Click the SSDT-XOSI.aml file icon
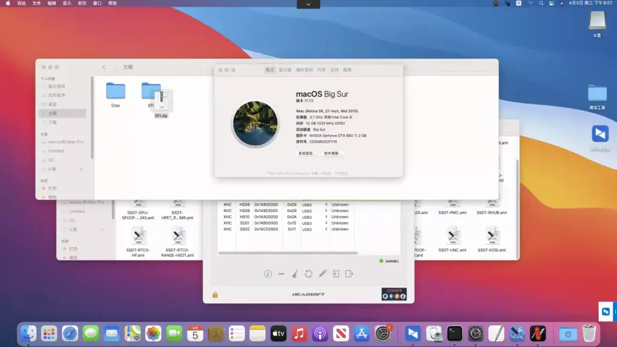617x347 pixels. tap(492, 236)
